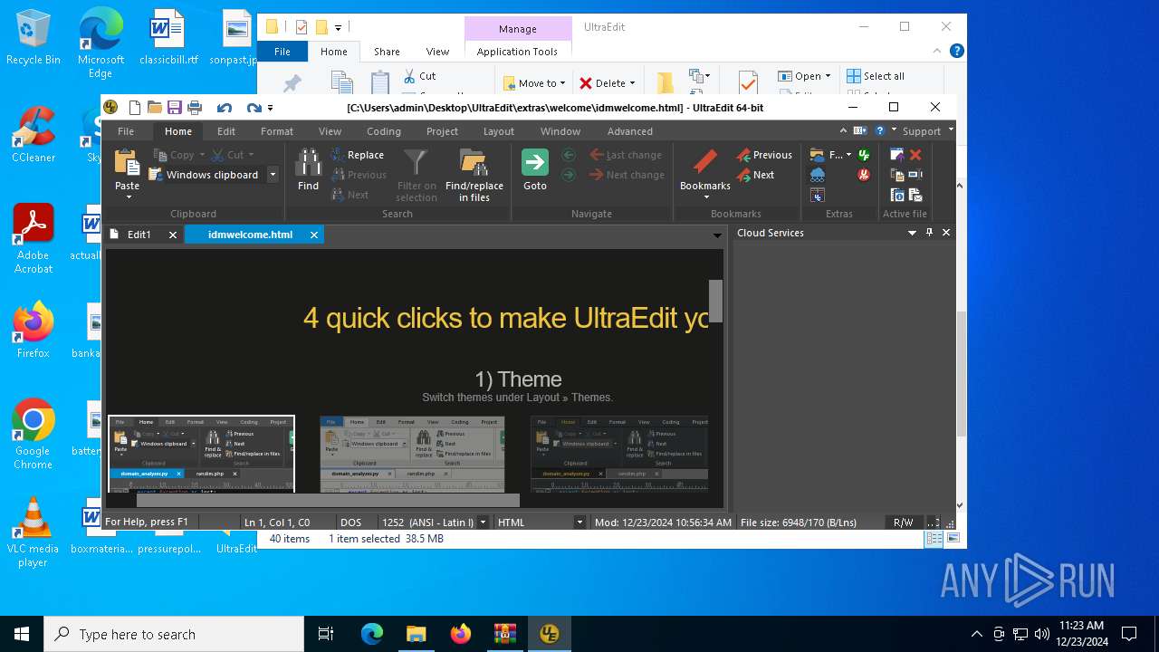This screenshot has width=1159, height=652.
Task: Select the first dark theme thumbnail
Action: point(201,454)
